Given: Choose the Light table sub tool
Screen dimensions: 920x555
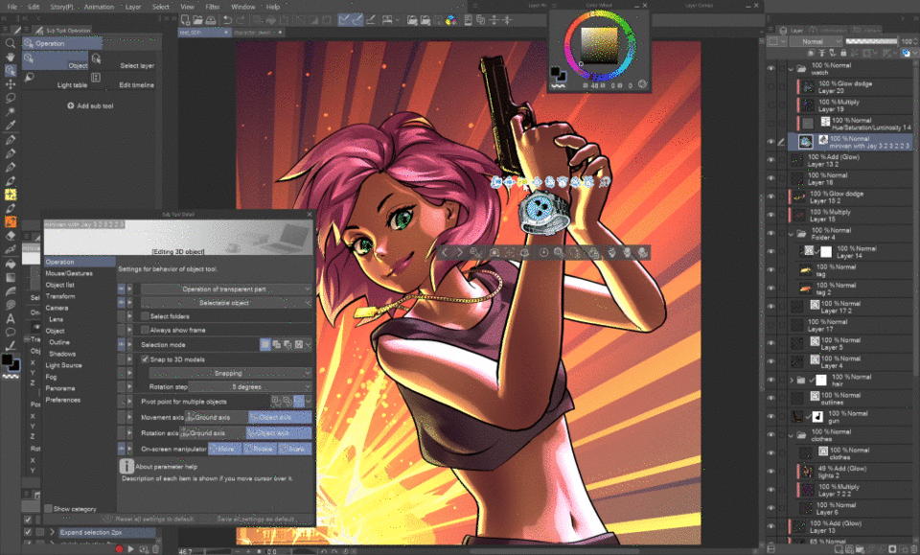Looking at the screenshot, I should 56,81.
